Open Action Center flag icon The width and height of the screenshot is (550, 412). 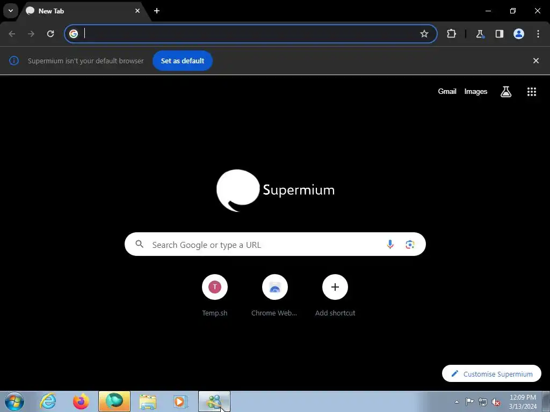(469, 402)
